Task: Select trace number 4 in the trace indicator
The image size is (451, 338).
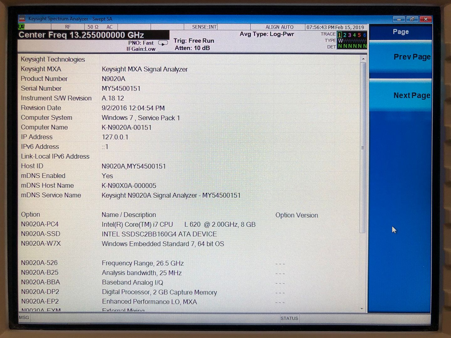Action: pos(354,35)
